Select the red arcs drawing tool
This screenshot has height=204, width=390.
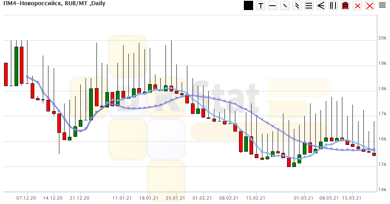(345, 6)
